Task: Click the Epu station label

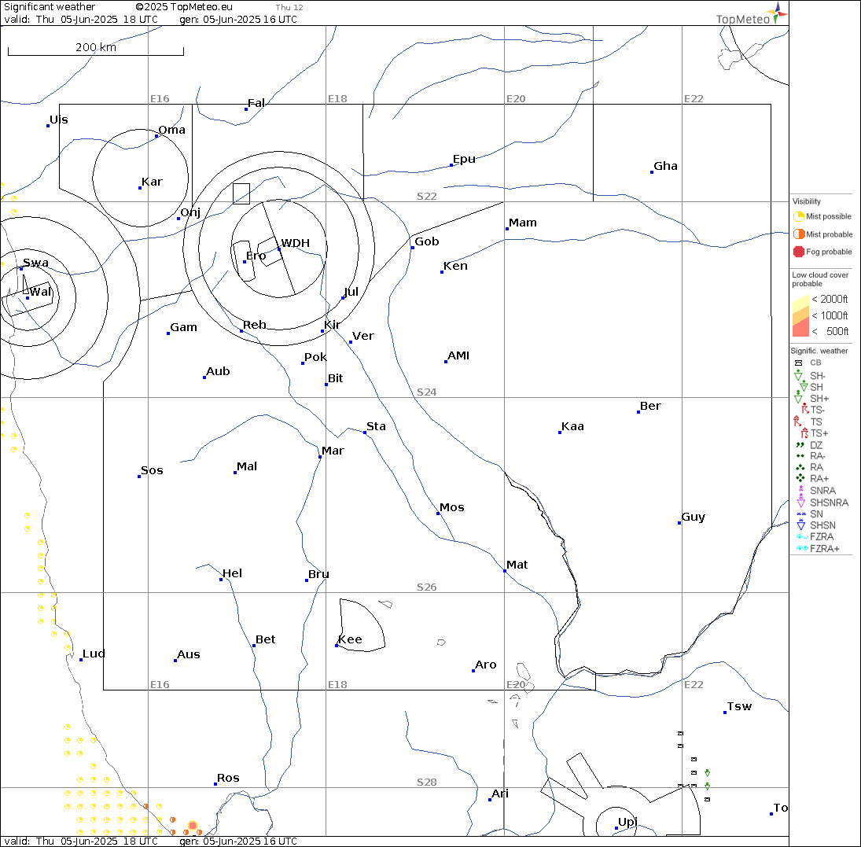Action: (x=464, y=160)
